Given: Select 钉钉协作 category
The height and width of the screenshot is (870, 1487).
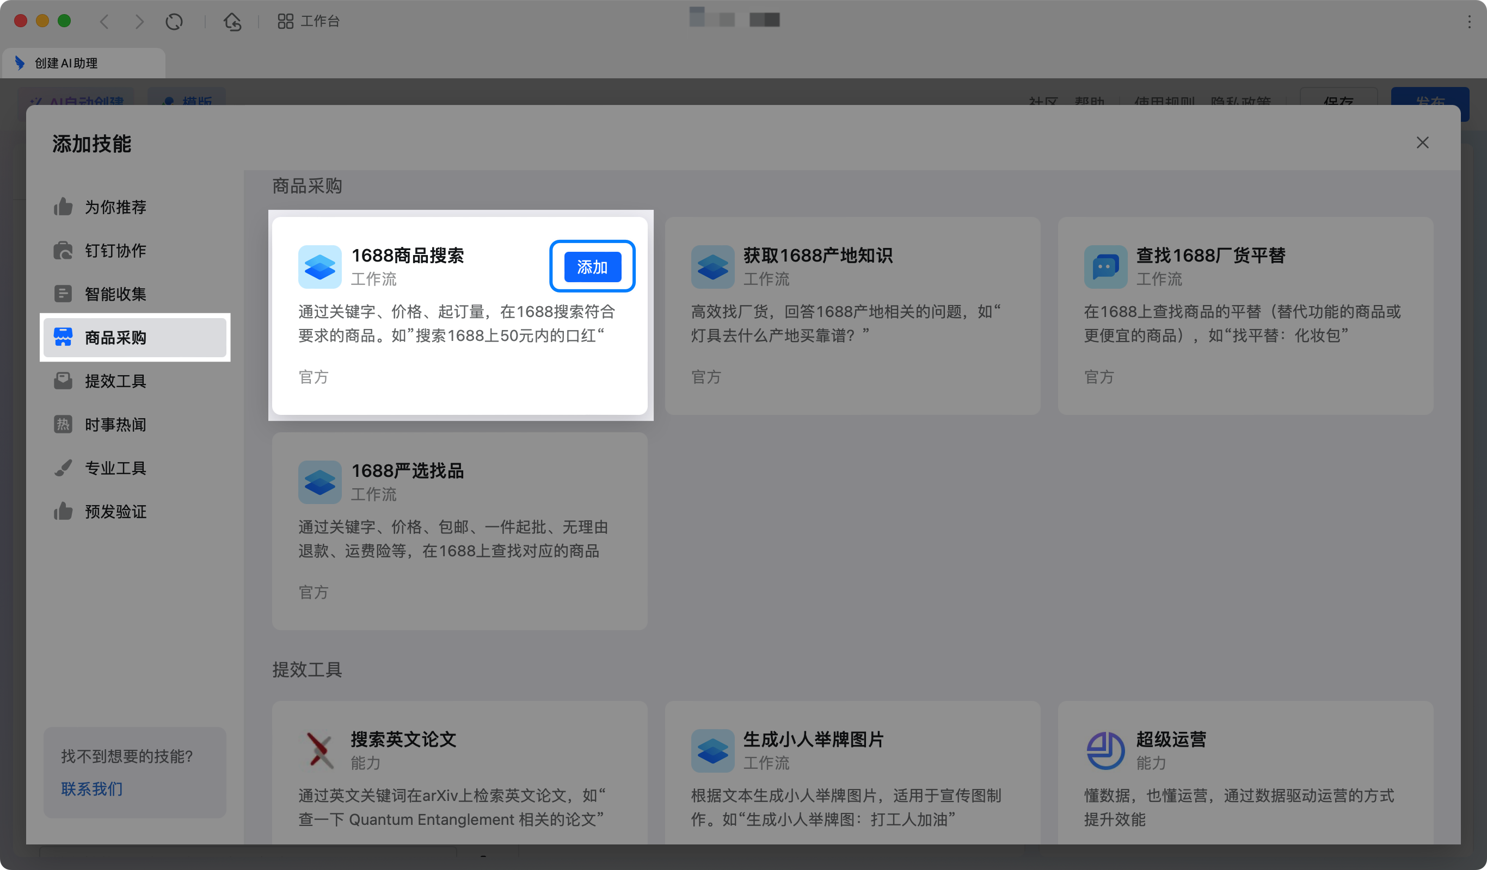Looking at the screenshot, I should (134, 251).
